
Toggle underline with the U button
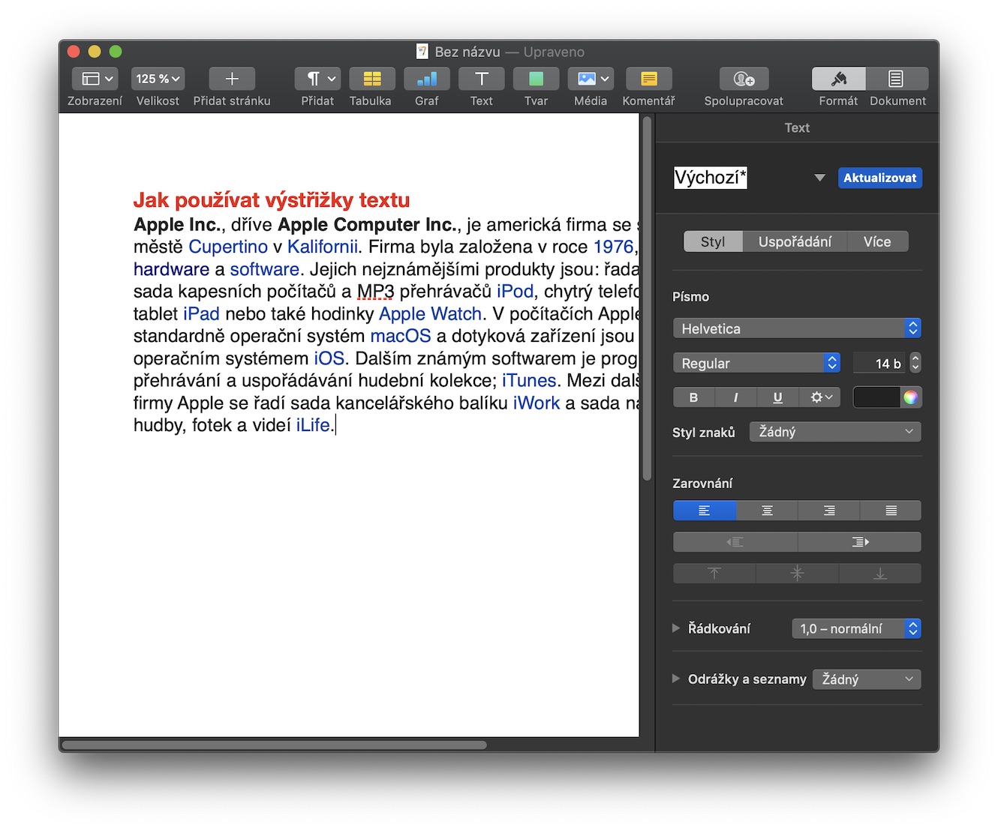pos(777,397)
